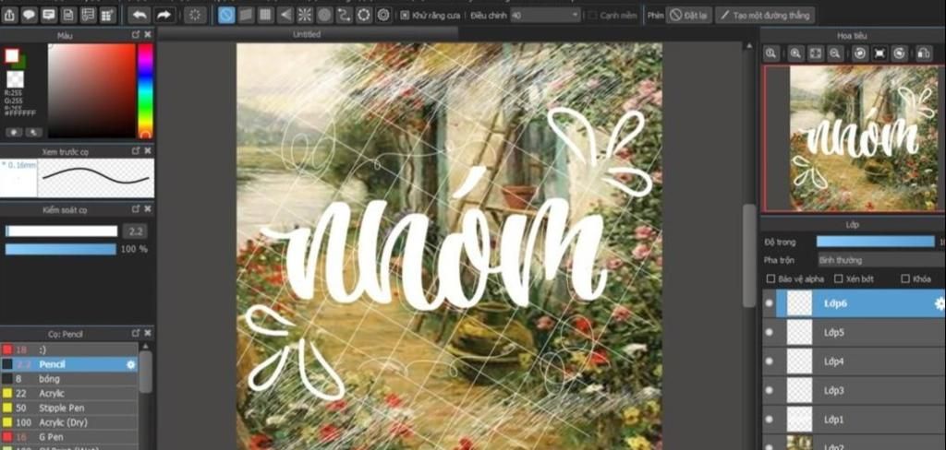
Task: Undock the Cọ: Pencil brush panel
Action: click(136, 333)
